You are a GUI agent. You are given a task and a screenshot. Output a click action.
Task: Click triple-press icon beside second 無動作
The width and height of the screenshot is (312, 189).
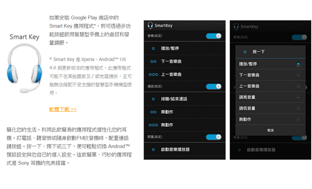(x=153, y=125)
